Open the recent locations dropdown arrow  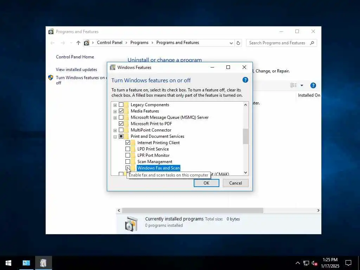coord(71,43)
